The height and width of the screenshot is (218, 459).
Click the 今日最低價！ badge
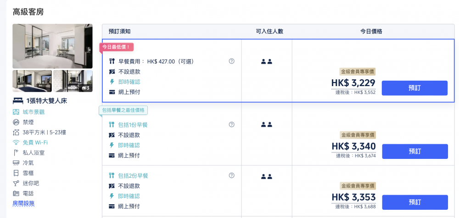117,47
